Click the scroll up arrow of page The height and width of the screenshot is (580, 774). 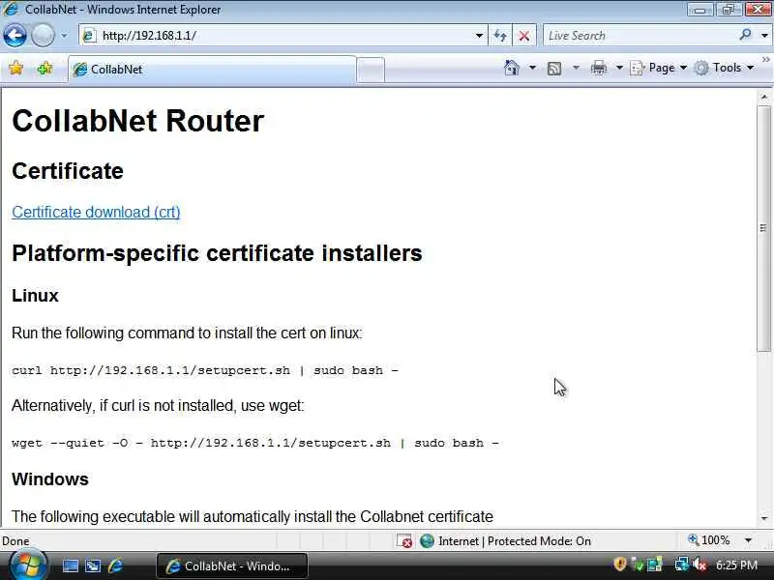click(764, 98)
